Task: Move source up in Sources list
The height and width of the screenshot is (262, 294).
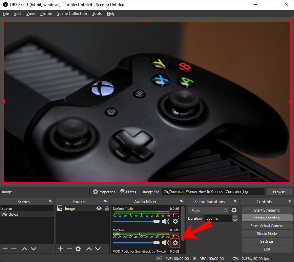Action: click(x=89, y=249)
